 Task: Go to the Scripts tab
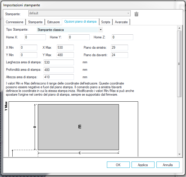pyautogui.click(x=106, y=22)
